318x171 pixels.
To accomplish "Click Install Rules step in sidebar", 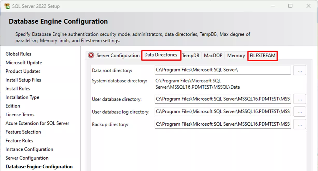I will coord(18,89).
